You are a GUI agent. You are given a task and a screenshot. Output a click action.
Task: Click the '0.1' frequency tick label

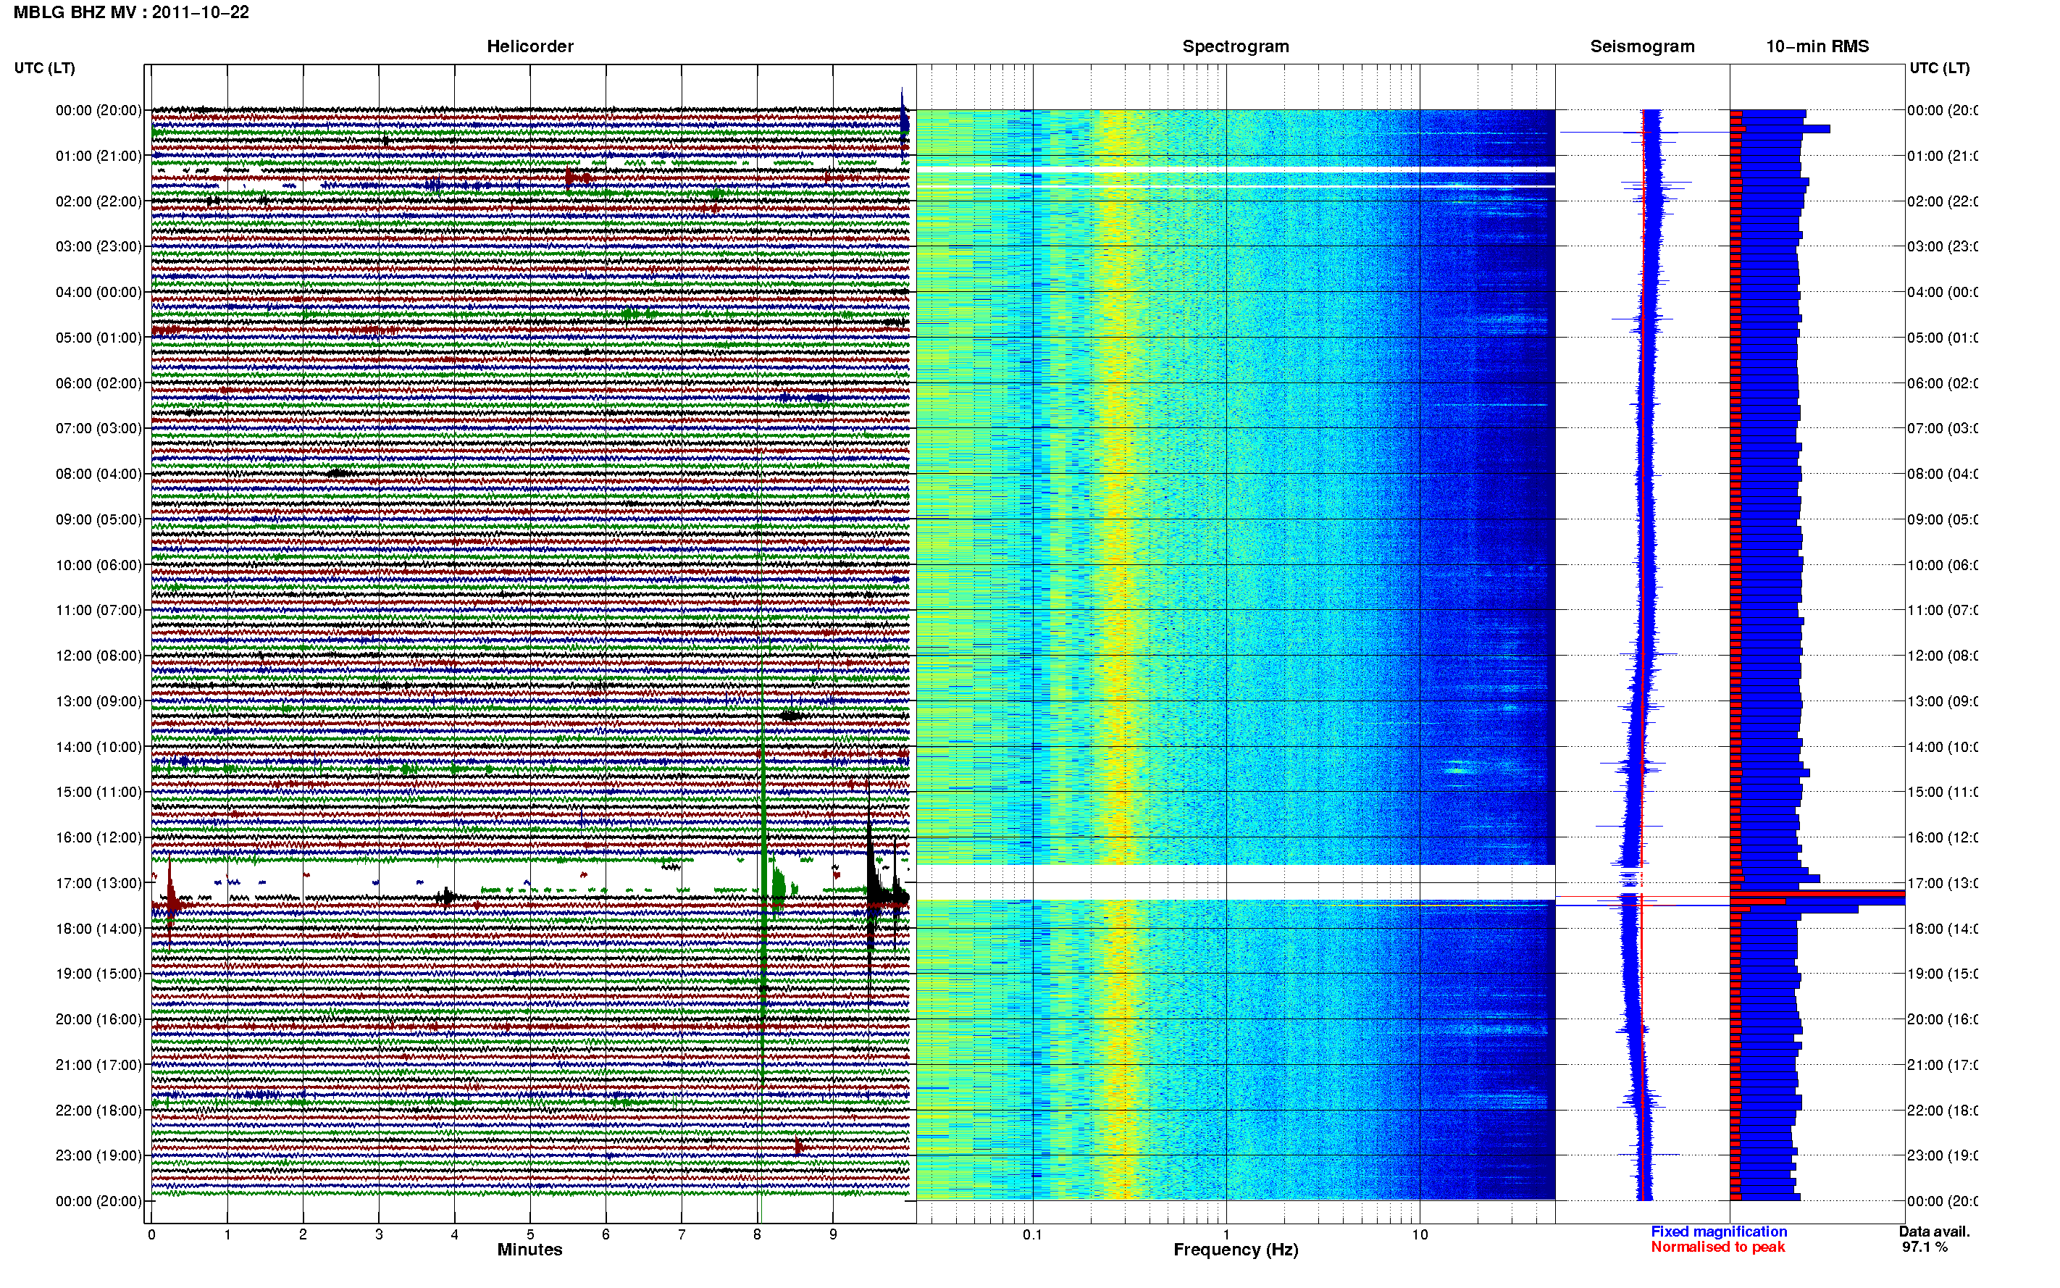1032,1234
